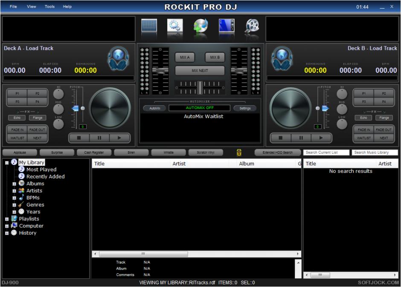Click Deck A headphones globe icon

pyautogui.click(x=118, y=59)
